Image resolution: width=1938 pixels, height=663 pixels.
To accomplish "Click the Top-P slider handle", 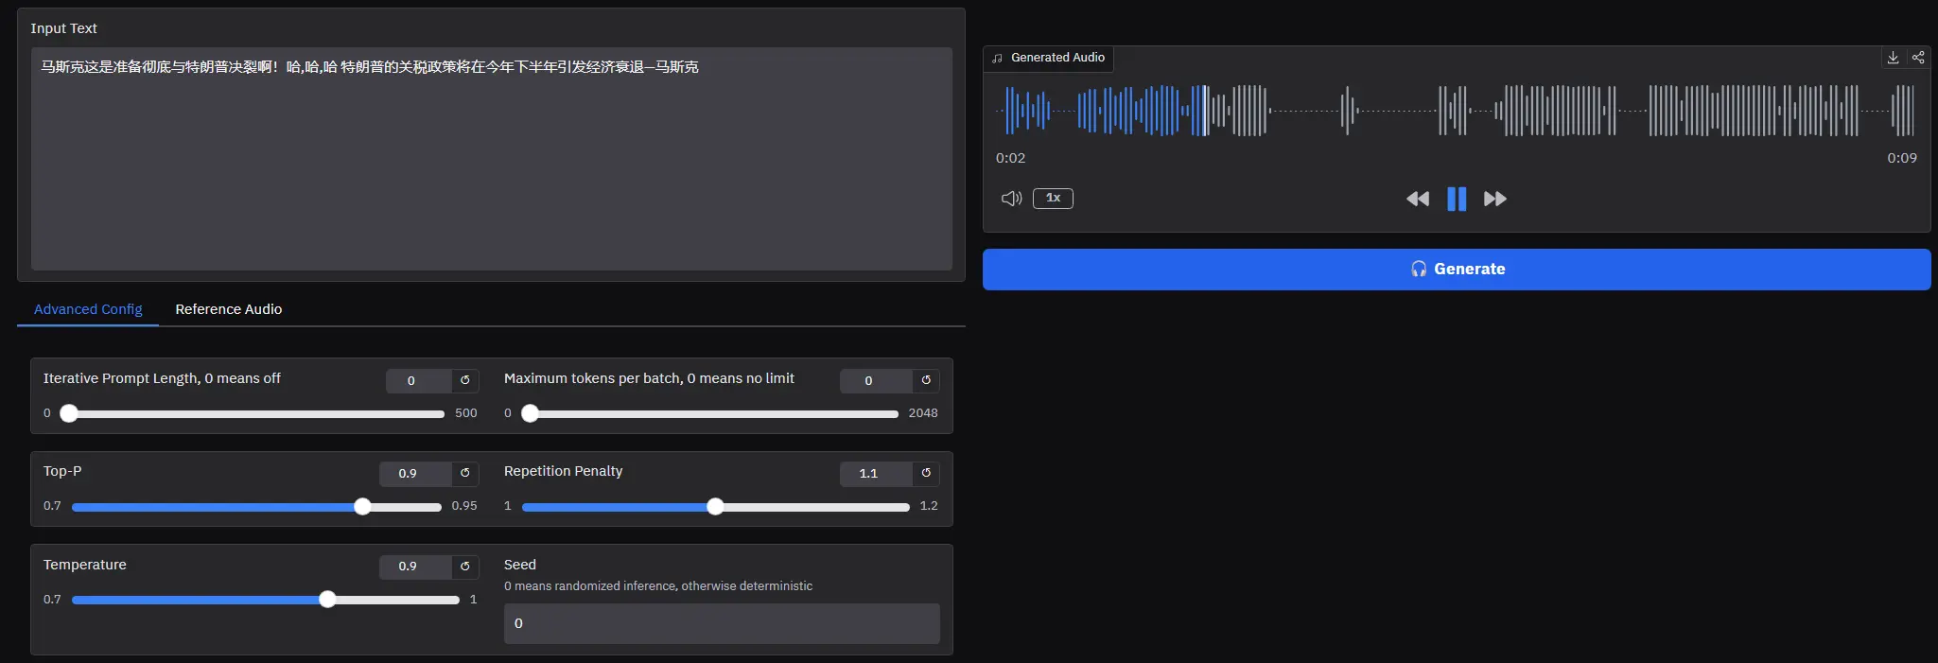I will click(x=362, y=507).
